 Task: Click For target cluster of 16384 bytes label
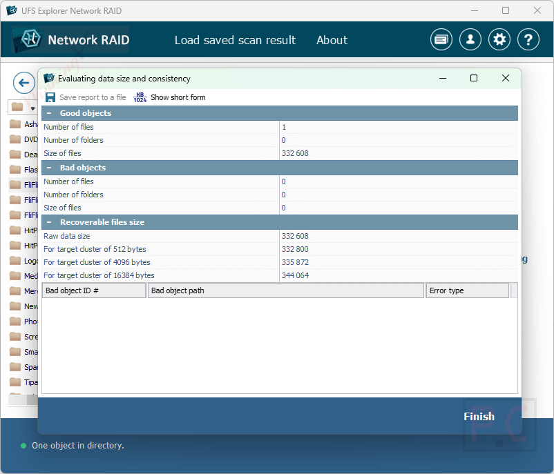point(99,275)
